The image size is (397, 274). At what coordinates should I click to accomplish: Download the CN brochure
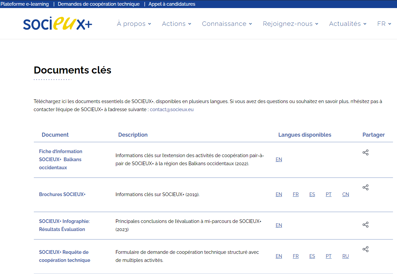tap(345, 194)
